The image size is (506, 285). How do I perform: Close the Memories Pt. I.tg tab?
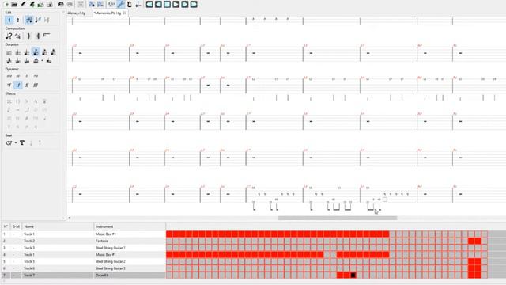tap(125, 13)
